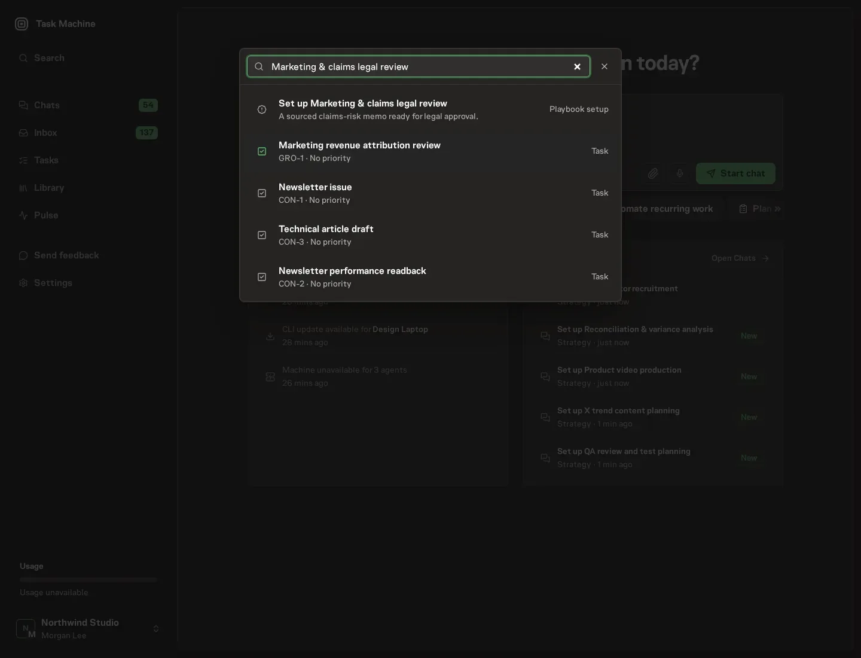
Task: Open Technical article draft task result
Action: pyautogui.click(x=430, y=235)
